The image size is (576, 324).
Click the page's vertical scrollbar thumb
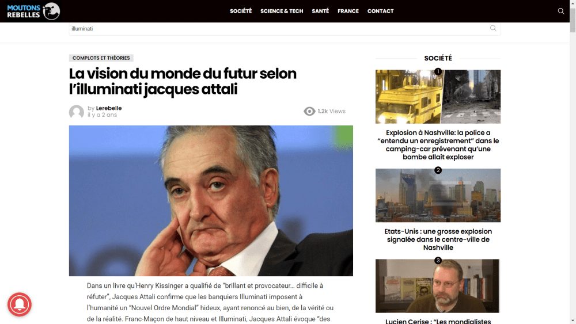point(573,18)
